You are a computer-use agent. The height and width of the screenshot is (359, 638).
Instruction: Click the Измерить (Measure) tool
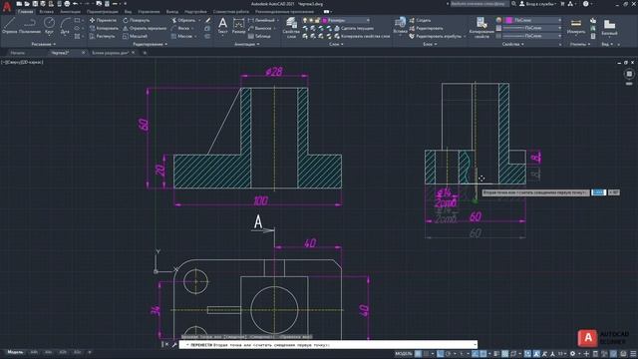[x=576, y=26]
